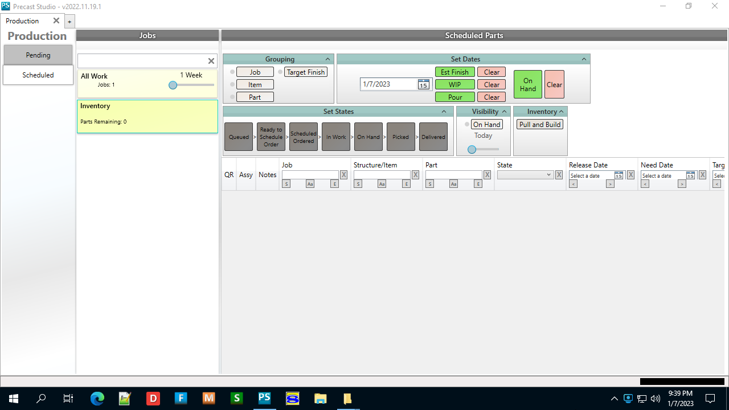Click the Structure/Item filter text field

(381, 175)
